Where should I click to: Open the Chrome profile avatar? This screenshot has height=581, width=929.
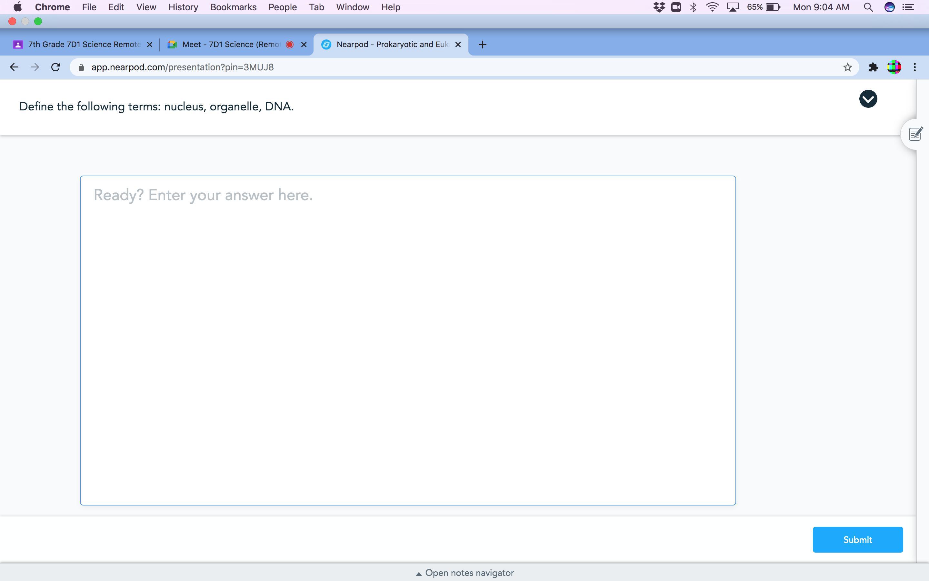[x=894, y=67]
